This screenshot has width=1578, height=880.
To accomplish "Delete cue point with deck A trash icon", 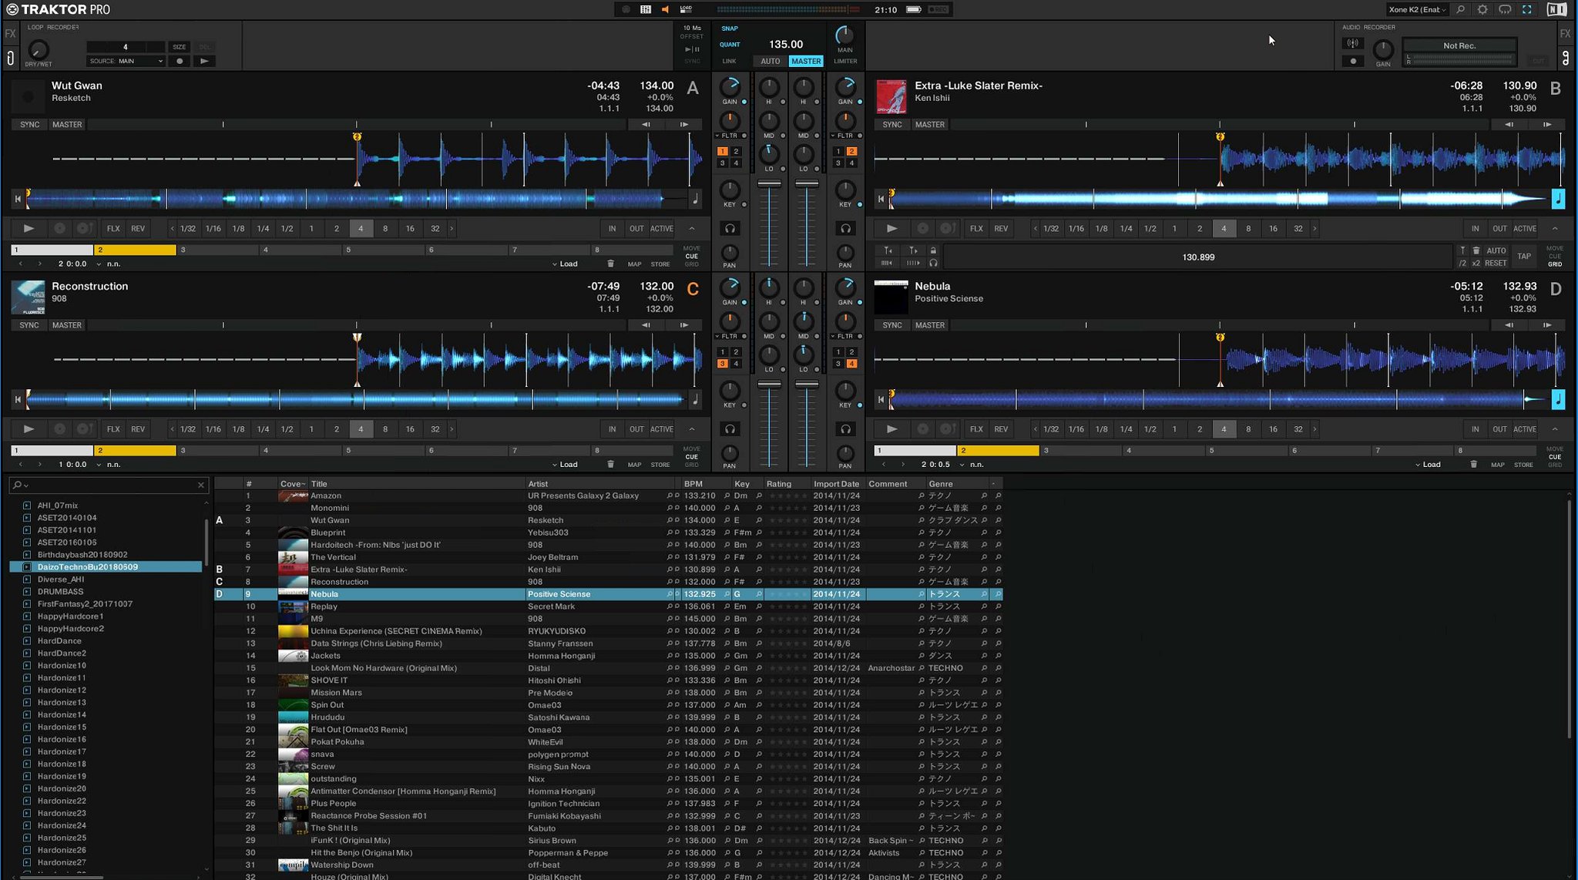I will tap(610, 264).
